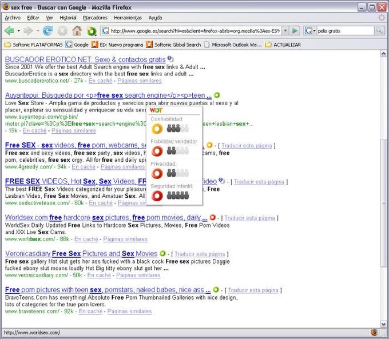Click Páginas similares under www.worldsex.com
The width and height of the screenshot is (389, 339).
click(x=125, y=239)
